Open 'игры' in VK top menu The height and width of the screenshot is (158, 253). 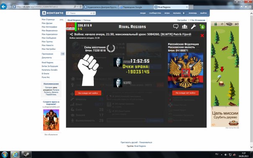pyautogui.click(x=167, y=13)
